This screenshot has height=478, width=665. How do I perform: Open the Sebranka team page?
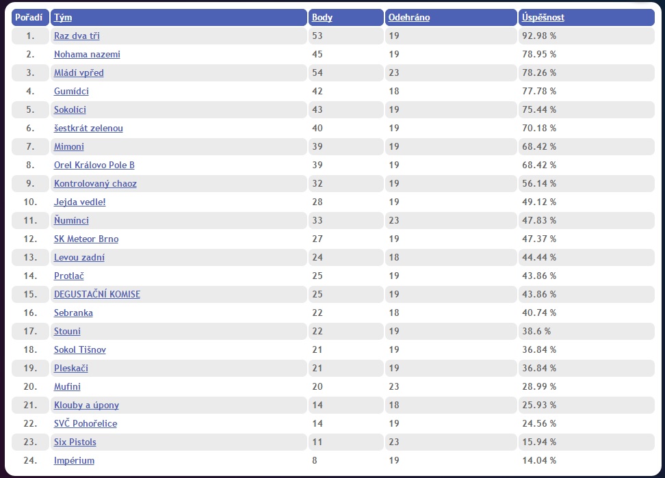[73, 313]
